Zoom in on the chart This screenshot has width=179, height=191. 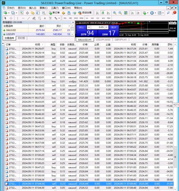[x=115, y=13]
